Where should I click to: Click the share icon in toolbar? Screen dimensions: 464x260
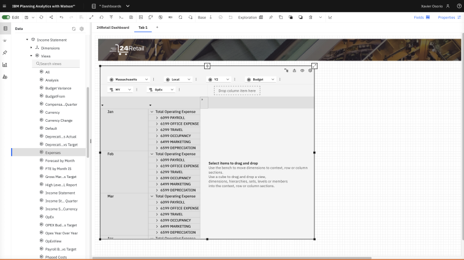click(x=51, y=17)
